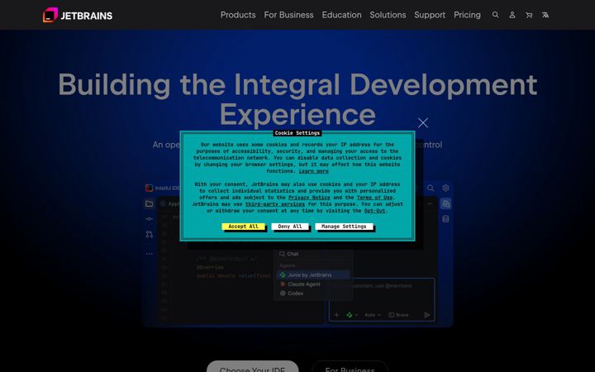This screenshot has height=372, width=595.
Task: Expand the Junie agent dropdown in the chat box
Action: (x=352, y=315)
